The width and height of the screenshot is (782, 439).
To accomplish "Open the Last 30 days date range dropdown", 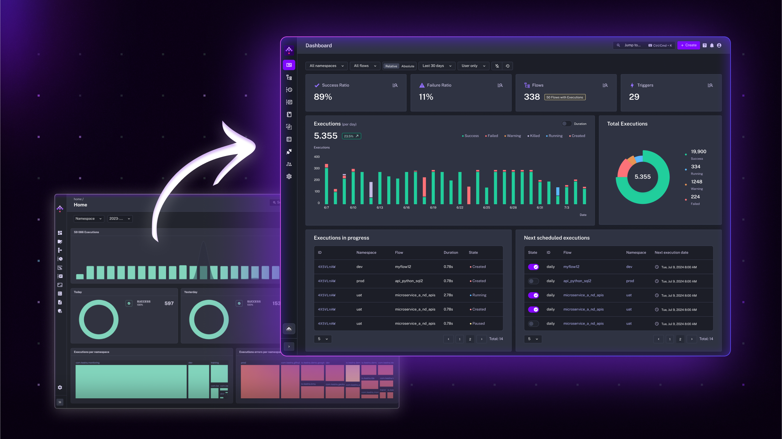I will [x=436, y=66].
